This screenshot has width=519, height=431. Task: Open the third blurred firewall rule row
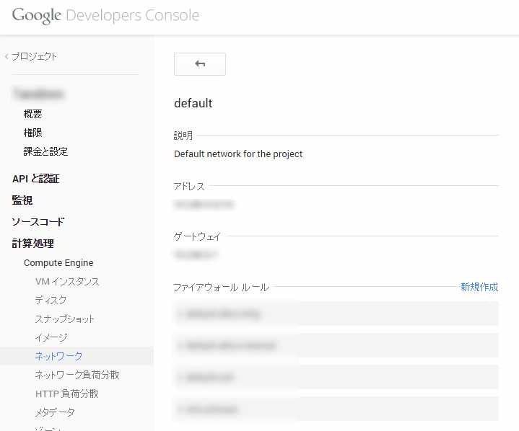(x=336, y=377)
